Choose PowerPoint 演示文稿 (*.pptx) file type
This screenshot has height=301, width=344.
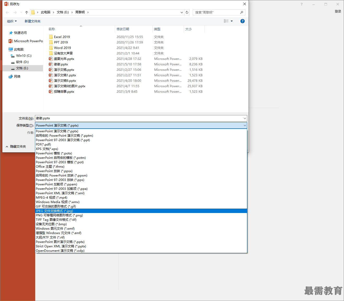pyautogui.click(x=141, y=131)
